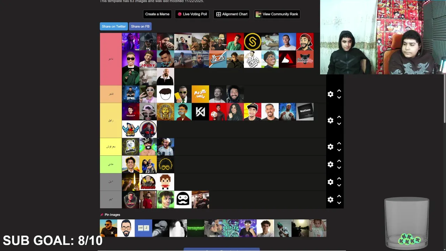446x251 pixels.
Task: Move the orange tier row up
Action: (339, 91)
